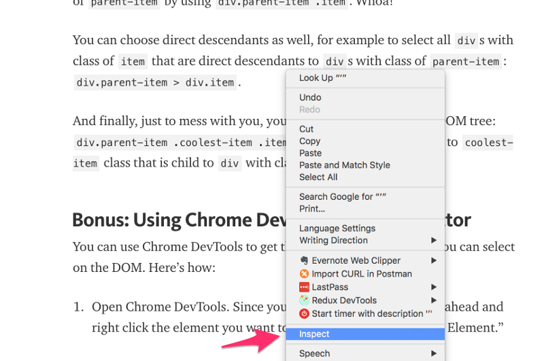This screenshot has width=544, height=361.
Task: Click the red timer icon in menu
Action: (305, 313)
